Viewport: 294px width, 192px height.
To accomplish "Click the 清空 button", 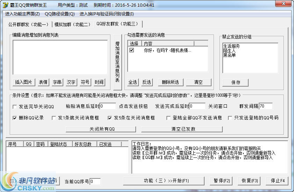I will click(199, 82).
